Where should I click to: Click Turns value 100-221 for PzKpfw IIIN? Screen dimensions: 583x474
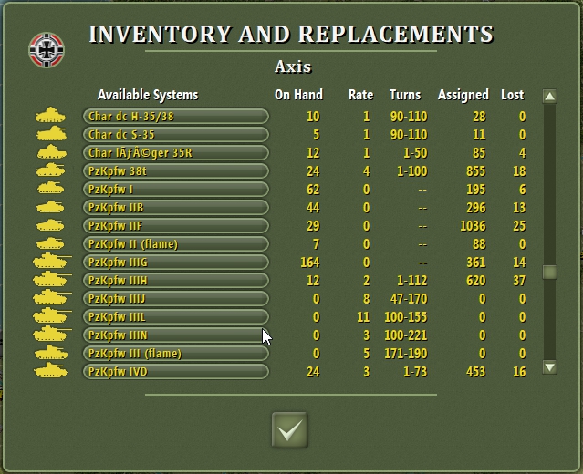coord(406,335)
